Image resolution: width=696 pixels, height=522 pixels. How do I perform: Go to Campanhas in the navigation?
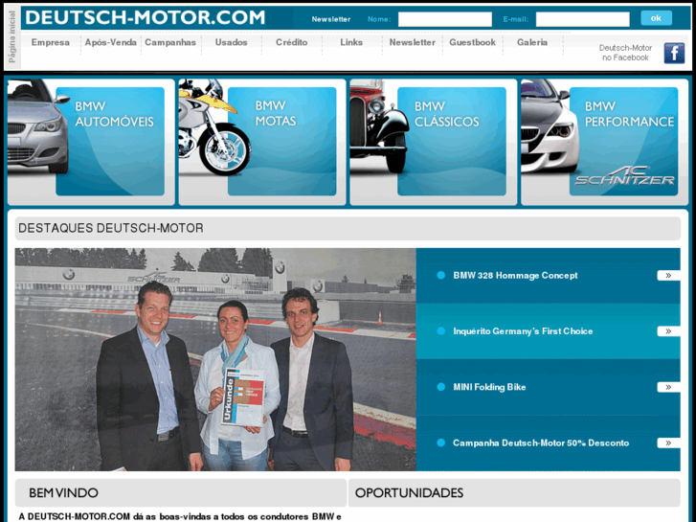click(x=170, y=43)
